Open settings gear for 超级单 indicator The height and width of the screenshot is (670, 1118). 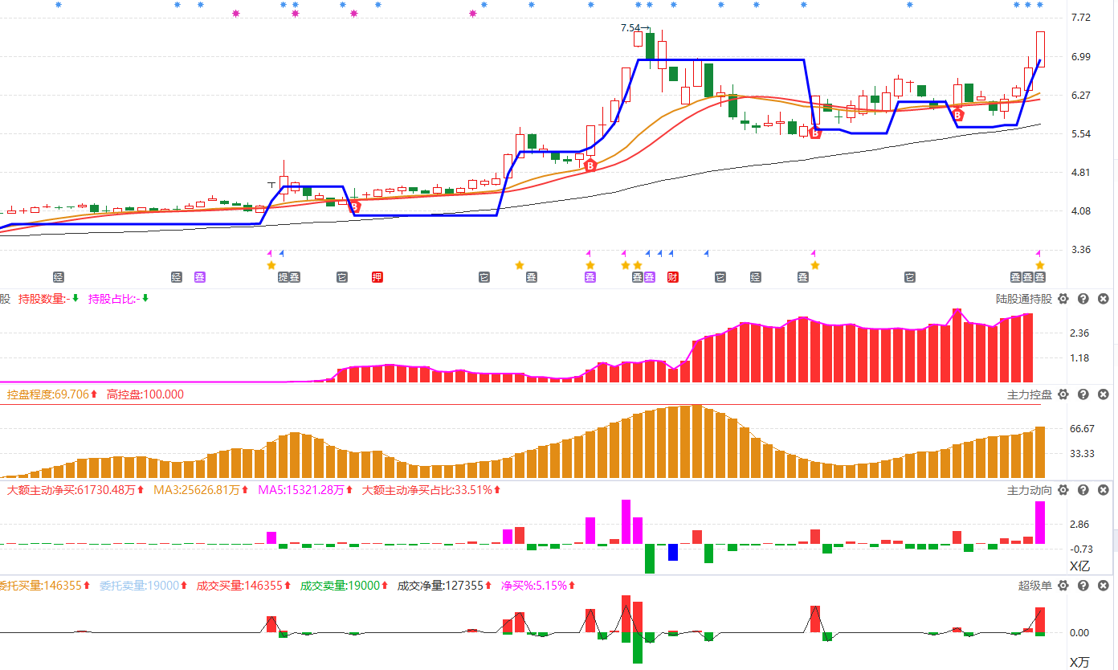[1063, 586]
